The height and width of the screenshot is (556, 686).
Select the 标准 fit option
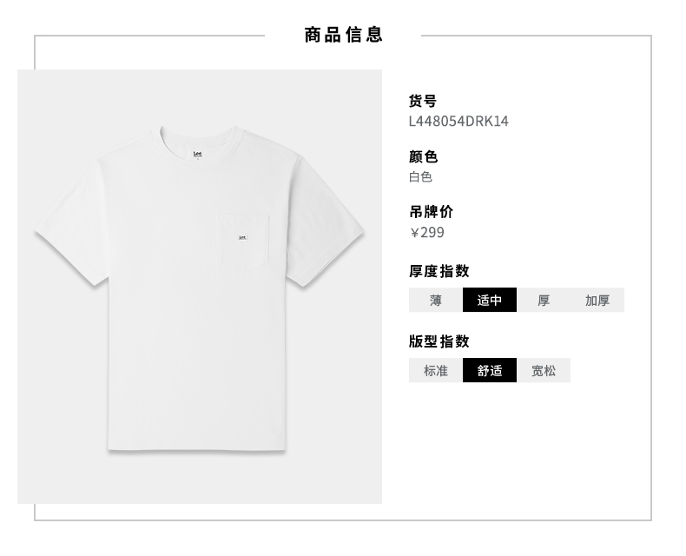[x=435, y=370]
